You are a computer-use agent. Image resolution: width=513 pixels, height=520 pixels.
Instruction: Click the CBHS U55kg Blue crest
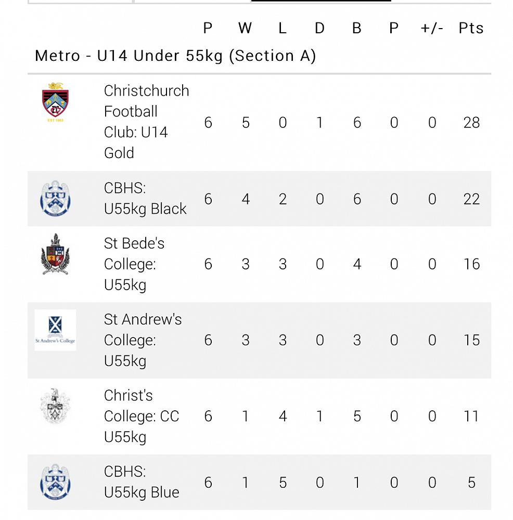click(x=55, y=482)
